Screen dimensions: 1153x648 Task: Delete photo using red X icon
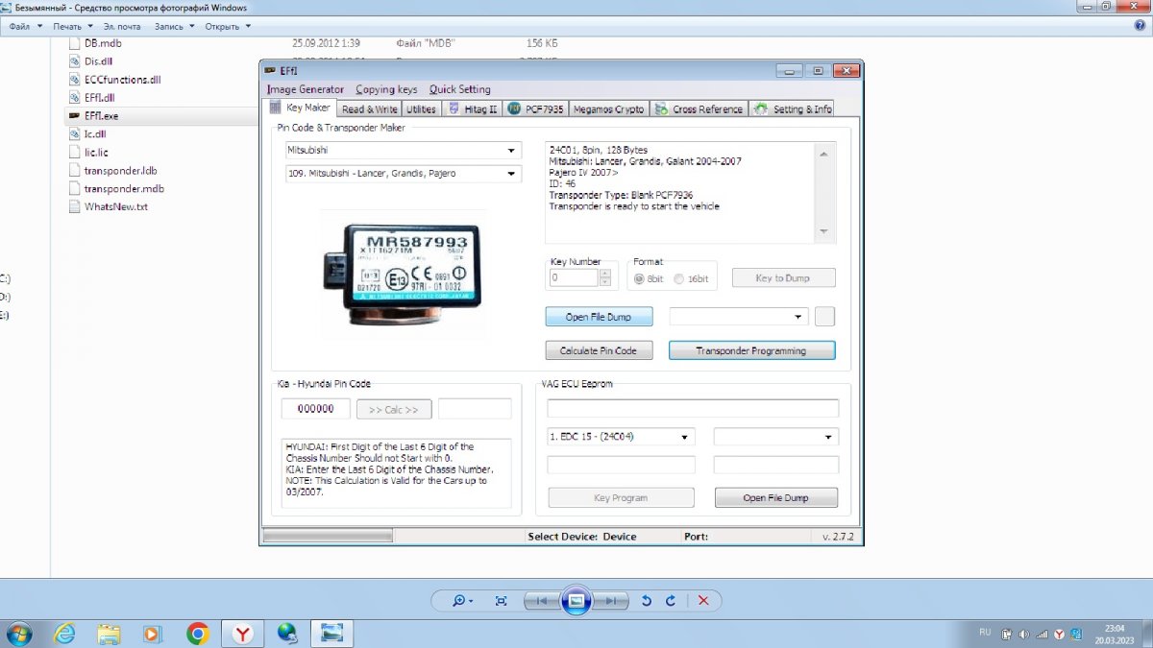tap(703, 601)
